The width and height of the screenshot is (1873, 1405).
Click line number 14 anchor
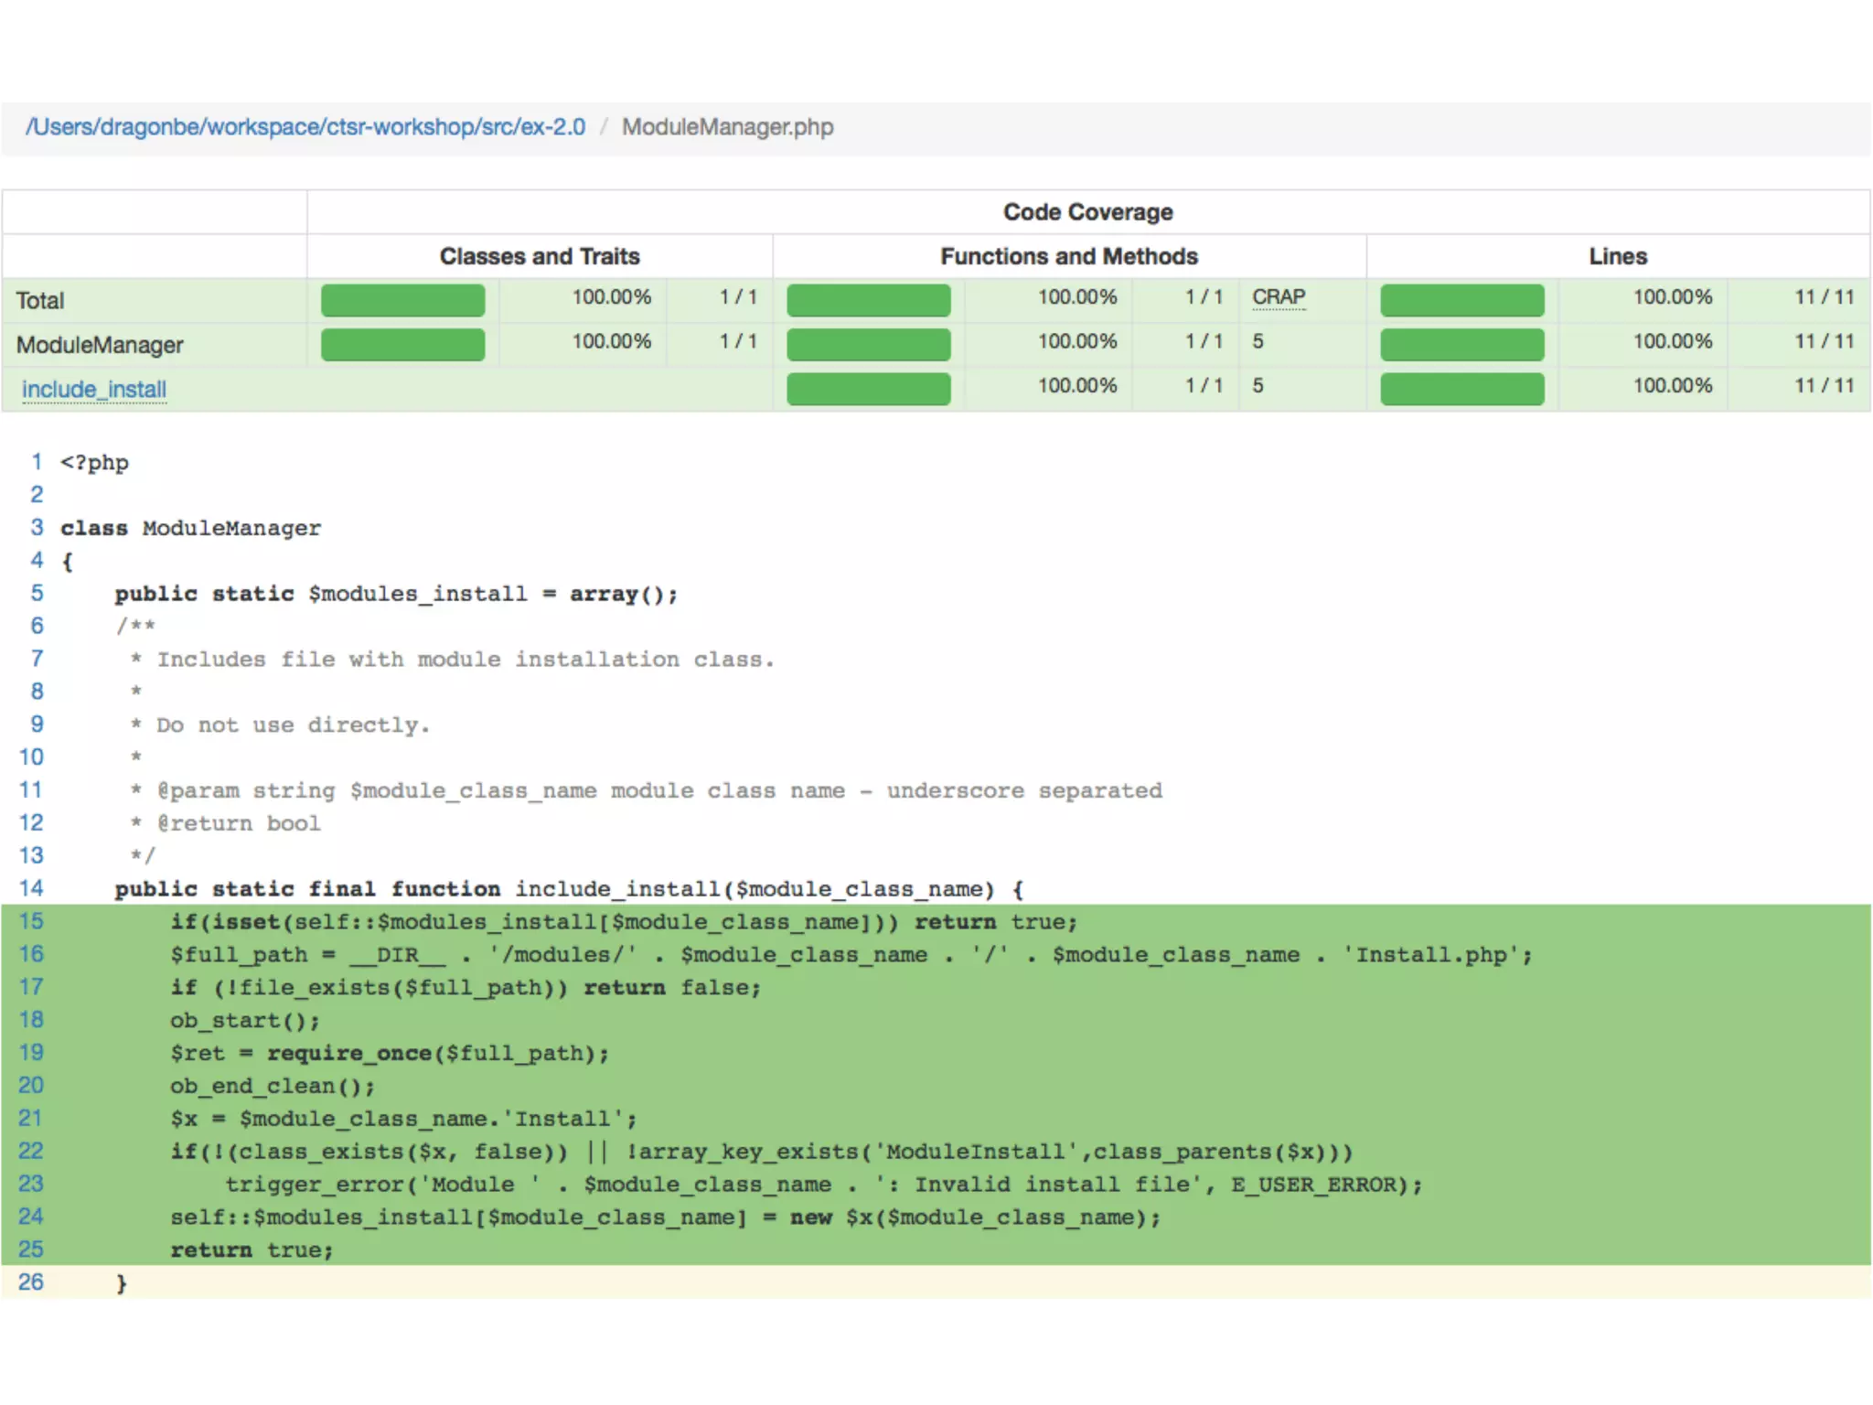[x=31, y=888]
